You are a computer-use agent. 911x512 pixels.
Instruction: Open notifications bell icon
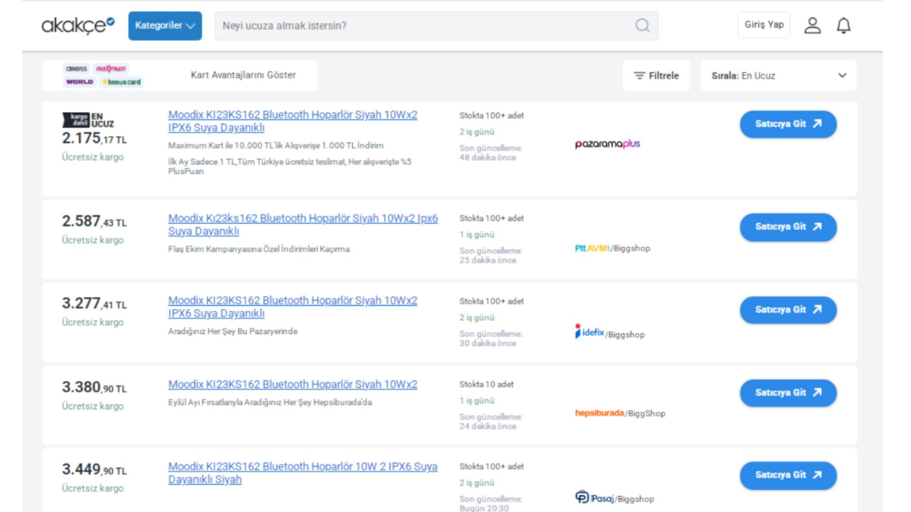pos(843,25)
